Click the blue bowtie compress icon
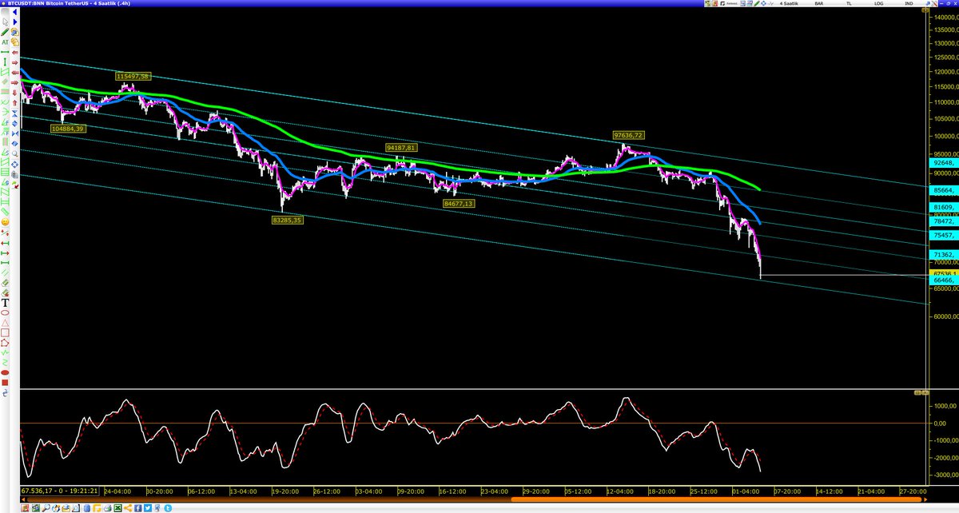The height and width of the screenshot is (513, 959). 14,133
